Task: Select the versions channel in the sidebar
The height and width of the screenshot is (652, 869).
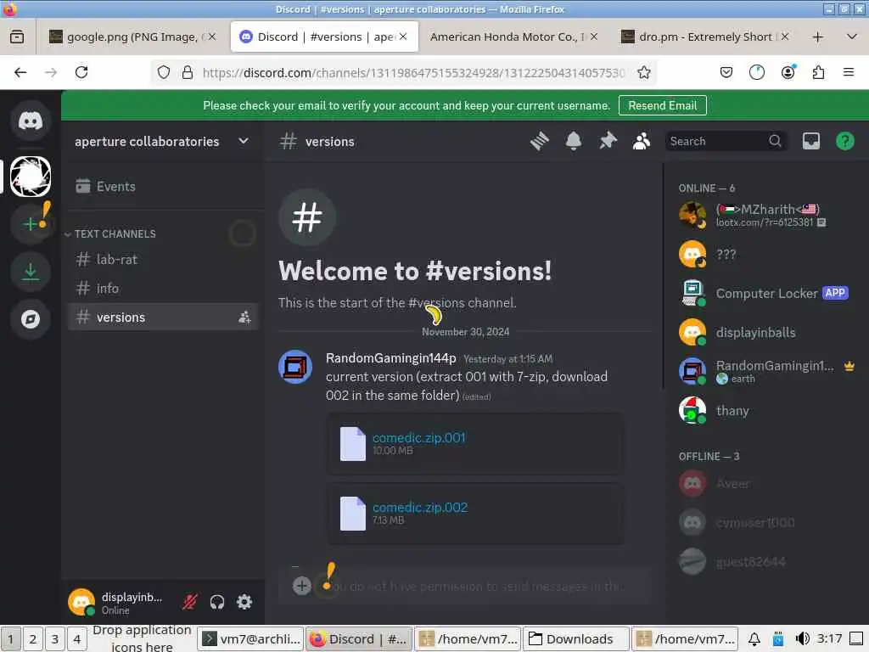Action: pos(163,318)
